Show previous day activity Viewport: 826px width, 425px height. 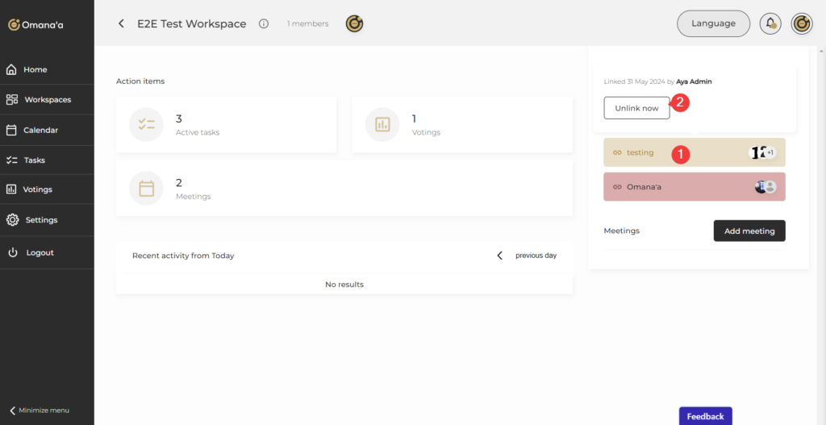(528, 256)
